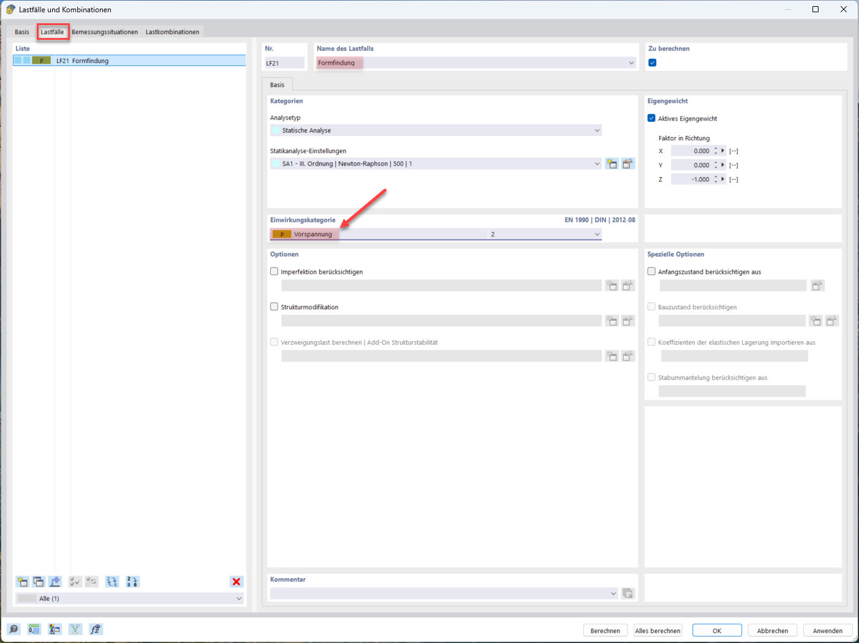
Task: Click new icon in Verzweigungslast row
Action: (611, 356)
